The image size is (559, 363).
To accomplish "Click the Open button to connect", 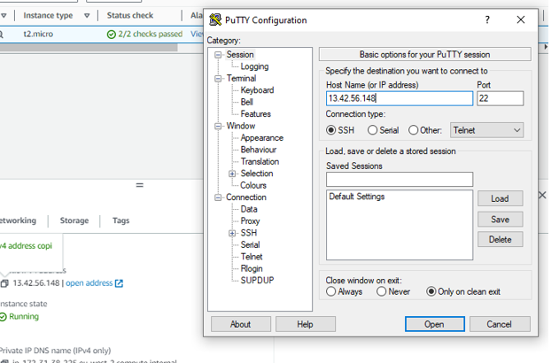I will pos(434,324).
